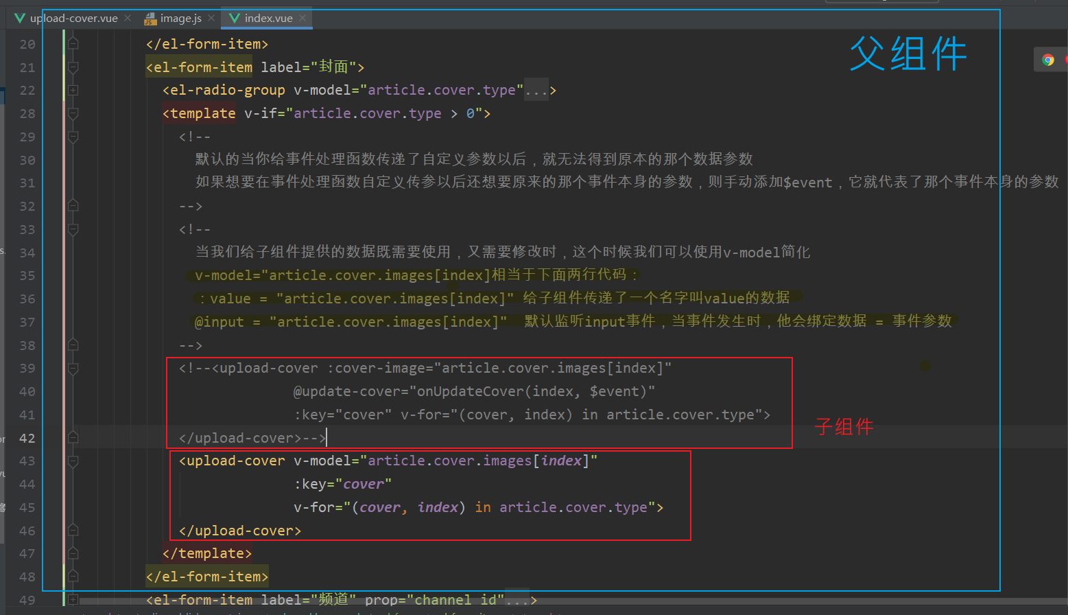This screenshot has width=1068, height=615.
Task: Collapse the upload-cover tag at line 43
Action: coord(73,461)
